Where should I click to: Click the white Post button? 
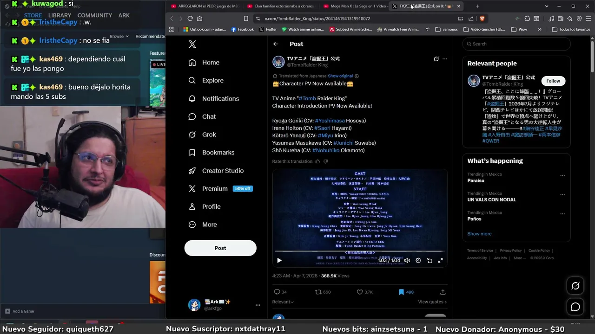(220, 248)
